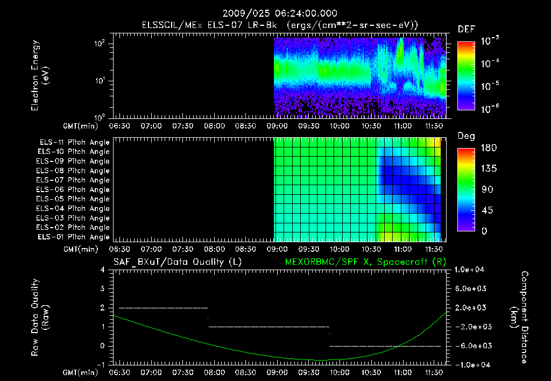Click the Deg pitch angle color bar
551x381 pixels.
pyautogui.click(x=466, y=189)
